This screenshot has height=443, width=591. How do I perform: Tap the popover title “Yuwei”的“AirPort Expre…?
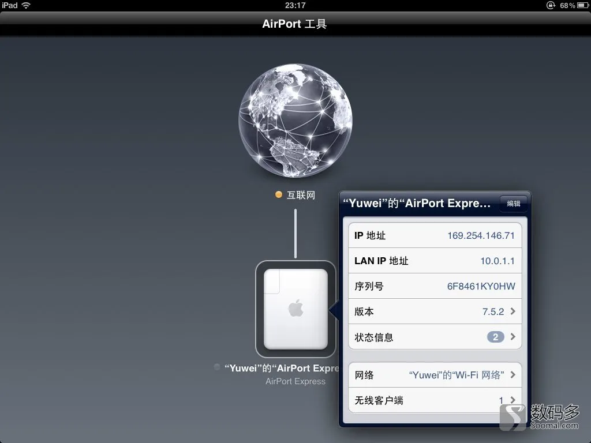pos(417,204)
